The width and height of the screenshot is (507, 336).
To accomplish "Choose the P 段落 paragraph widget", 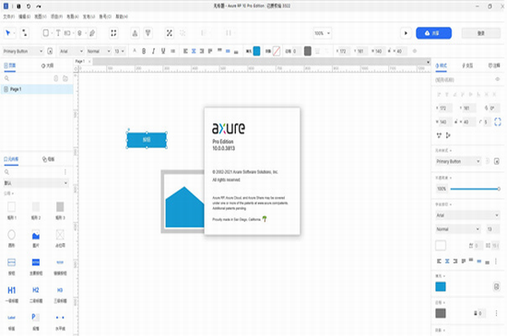I will [36, 321].
